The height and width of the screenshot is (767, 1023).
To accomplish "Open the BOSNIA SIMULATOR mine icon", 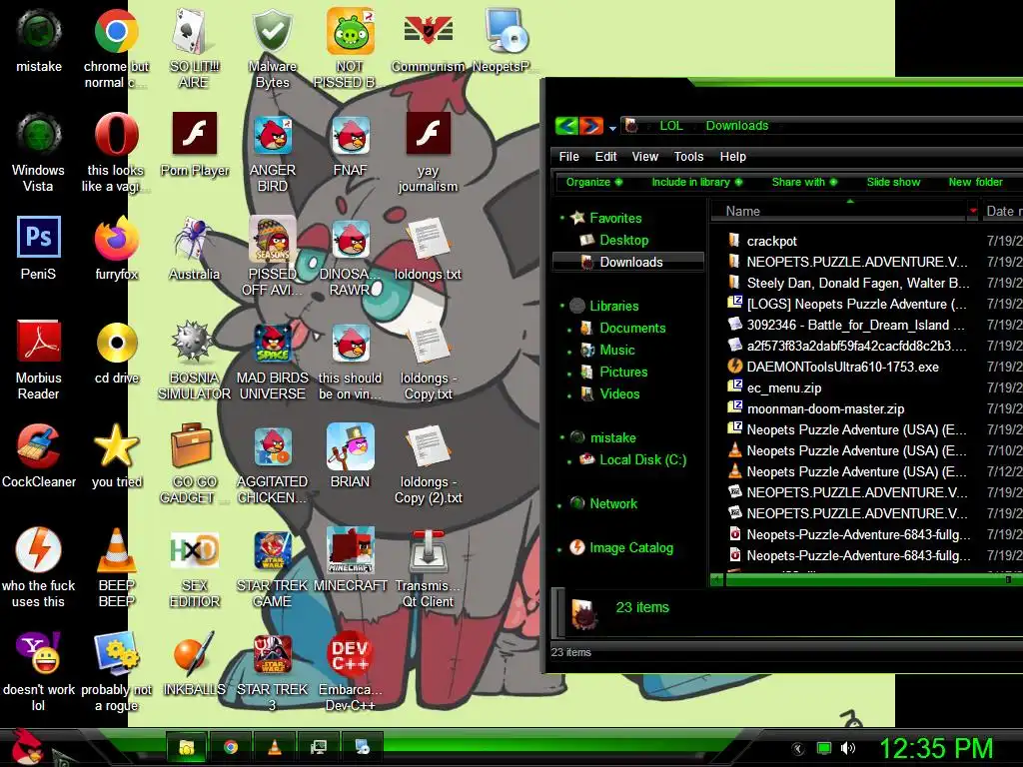I will [x=194, y=360].
